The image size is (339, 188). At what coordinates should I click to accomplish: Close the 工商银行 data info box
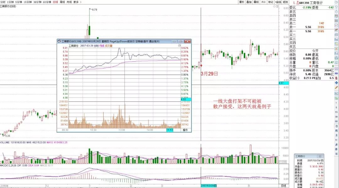tap(320, 156)
